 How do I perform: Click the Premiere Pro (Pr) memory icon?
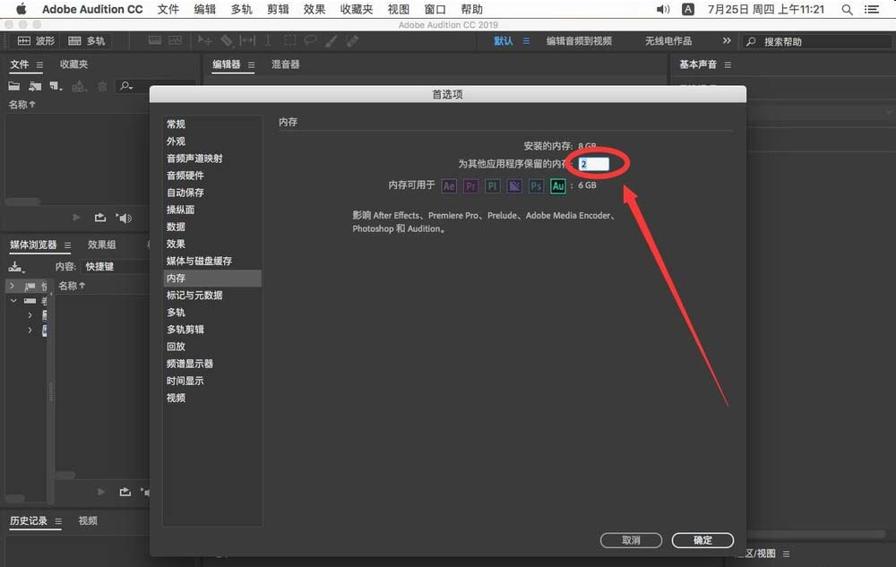(471, 185)
